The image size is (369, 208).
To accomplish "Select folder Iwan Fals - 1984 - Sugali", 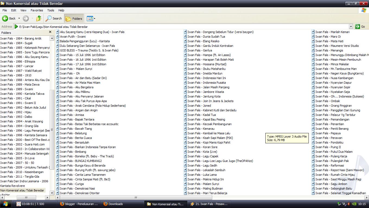I will (x=16, y=43).
